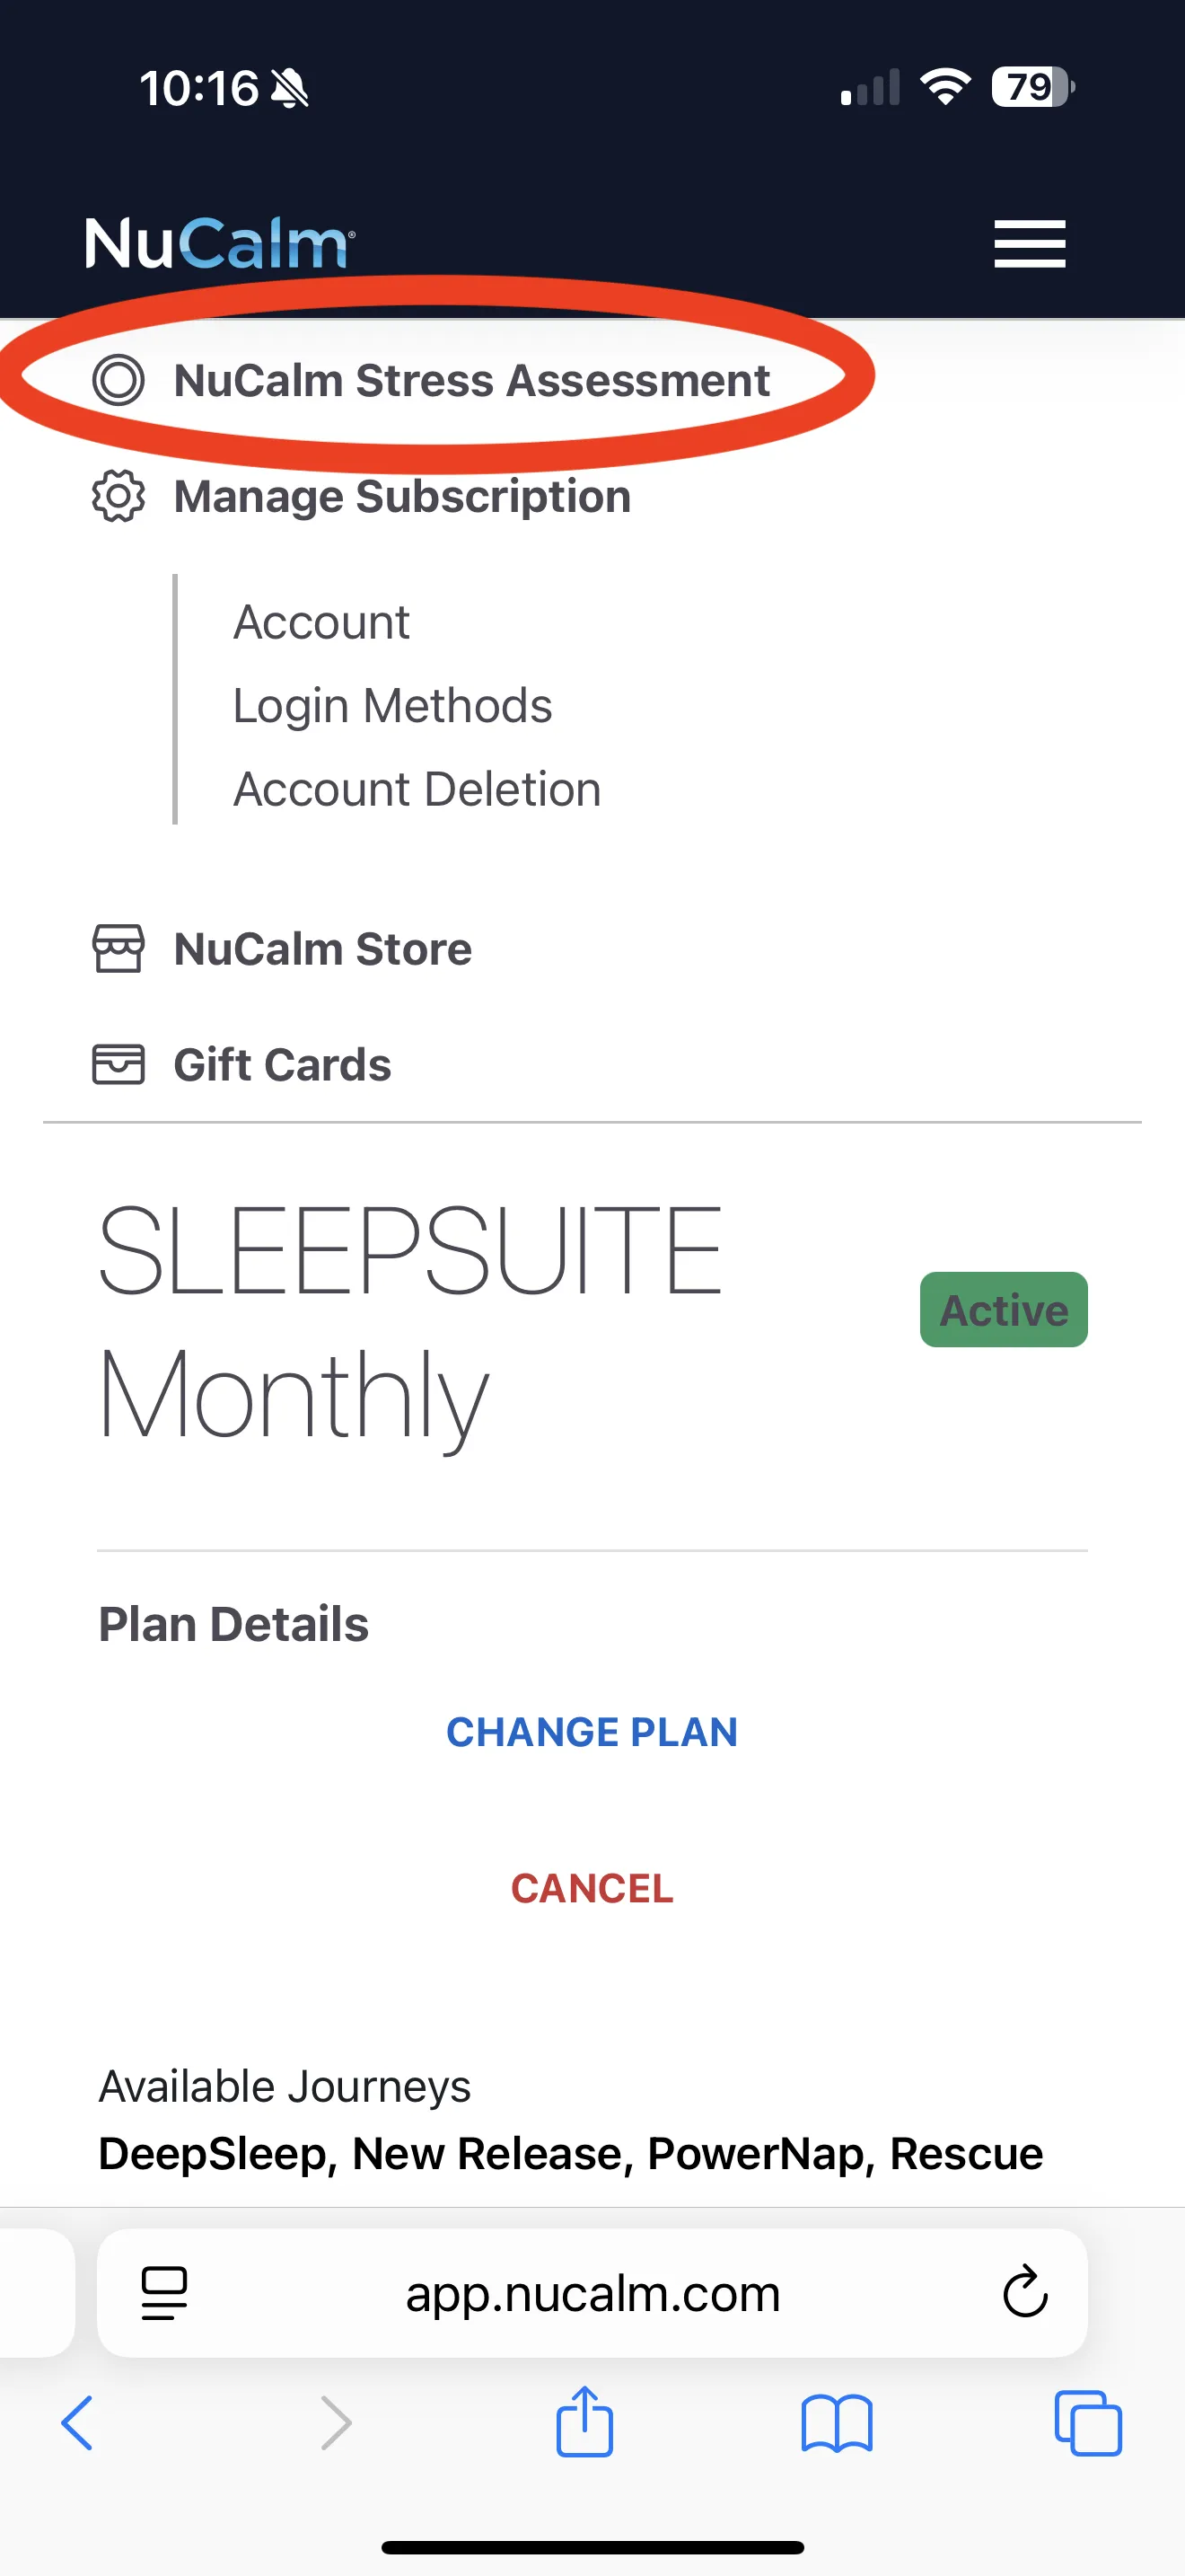Open the hamburger navigation menu
The image size is (1185, 2576).
coord(1029,244)
